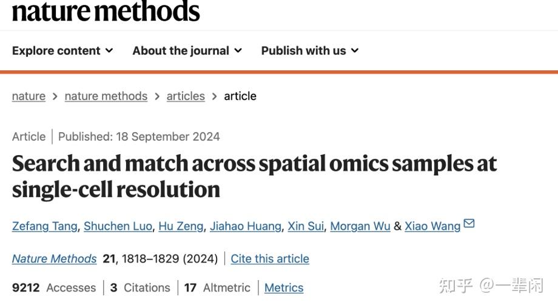Go to the nature breadcrumb link
Viewport: 558px width, 308px height.
point(29,96)
